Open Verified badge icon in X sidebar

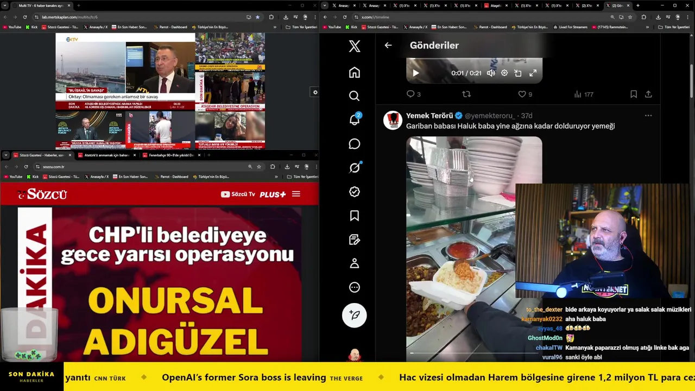pos(355,192)
